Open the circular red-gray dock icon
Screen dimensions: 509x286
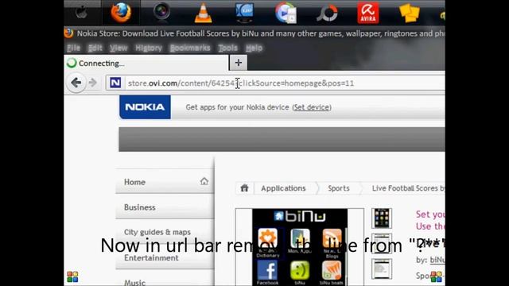(327, 14)
